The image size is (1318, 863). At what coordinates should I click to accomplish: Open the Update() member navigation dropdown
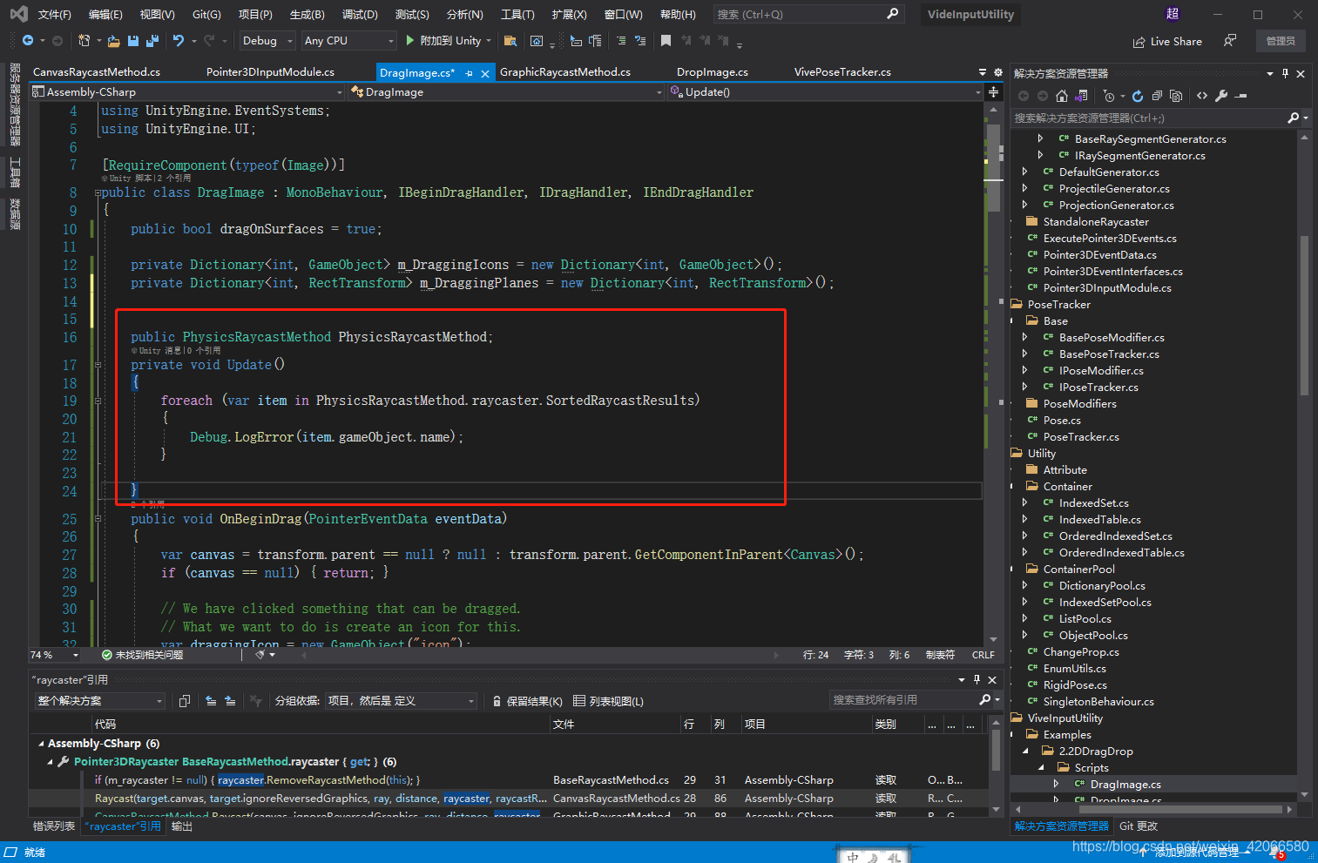pyautogui.click(x=825, y=91)
